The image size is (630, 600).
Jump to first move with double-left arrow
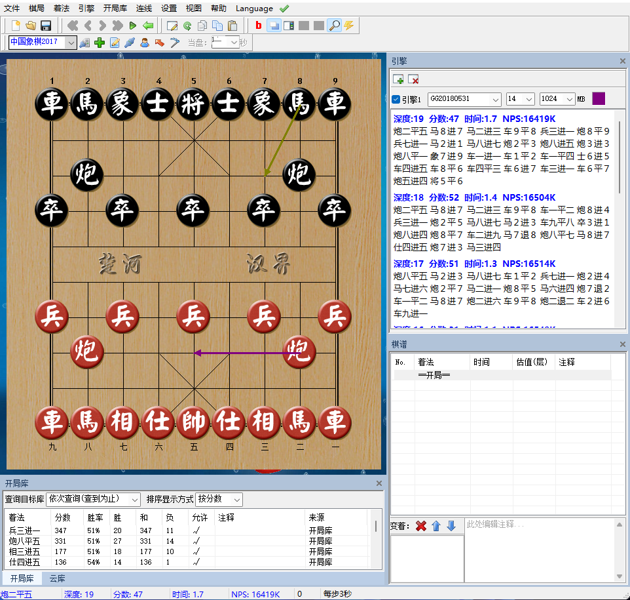pos(73,26)
